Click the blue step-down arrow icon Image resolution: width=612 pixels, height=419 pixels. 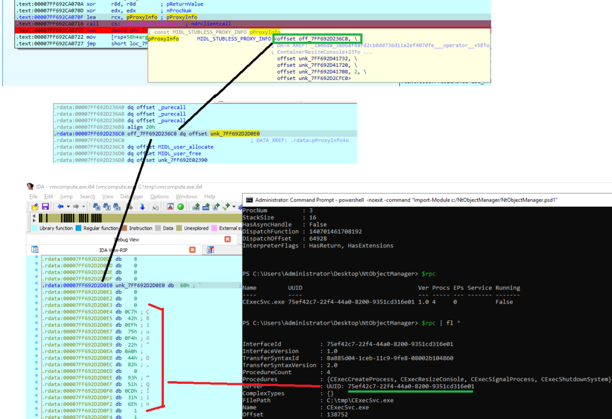click(x=142, y=206)
